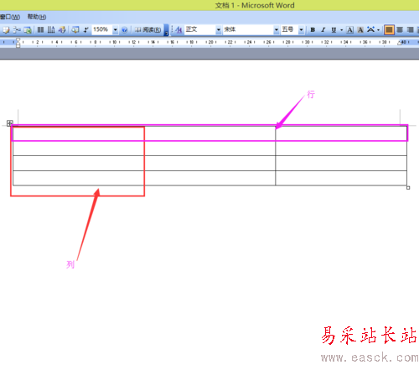Image resolution: width=419 pixels, height=370 pixels.
Task: Expand the font 宋体 dropdown arrow
Action: 277,29
